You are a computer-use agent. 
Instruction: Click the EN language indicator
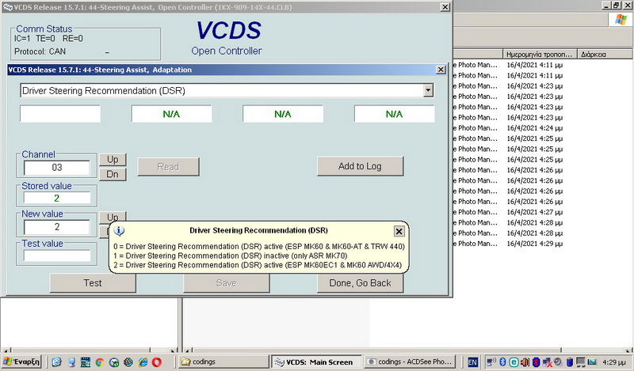click(472, 362)
